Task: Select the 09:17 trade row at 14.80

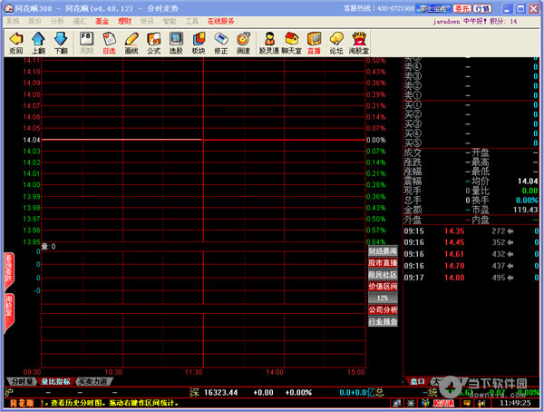Action: [471, 278]
